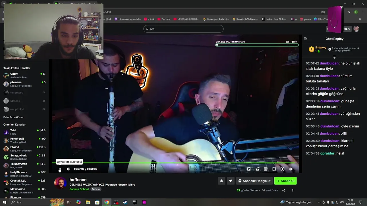Open the Sadece Sohbet category link

pyautogui.click(x=79, y=189)
